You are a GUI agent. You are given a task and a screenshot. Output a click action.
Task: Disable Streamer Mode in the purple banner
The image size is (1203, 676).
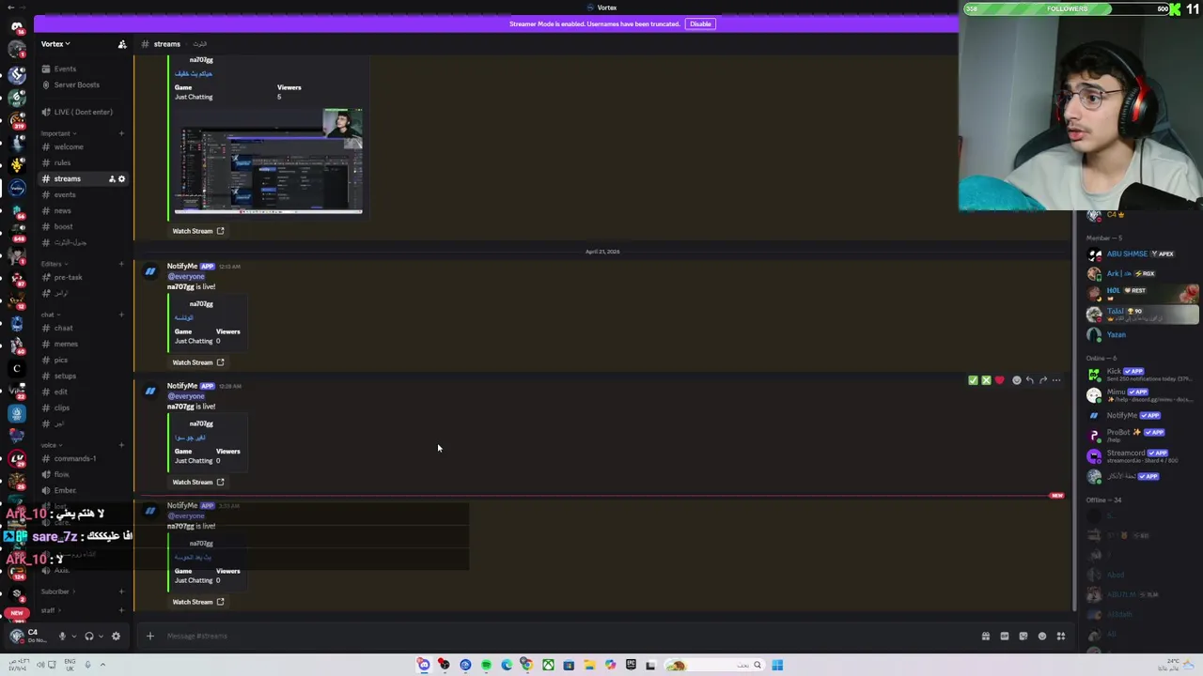click(x=700, y=23)
